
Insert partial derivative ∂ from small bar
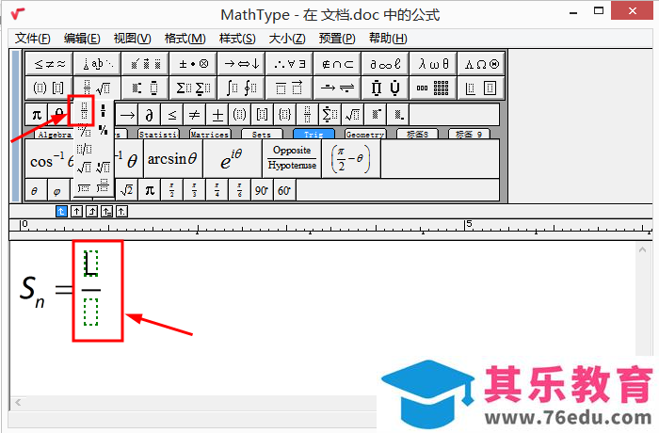[149, 114]
